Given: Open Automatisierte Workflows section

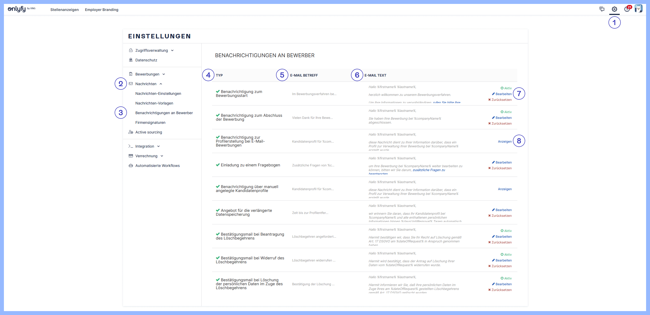Looking at the screenshot, I should coord(157,166).
